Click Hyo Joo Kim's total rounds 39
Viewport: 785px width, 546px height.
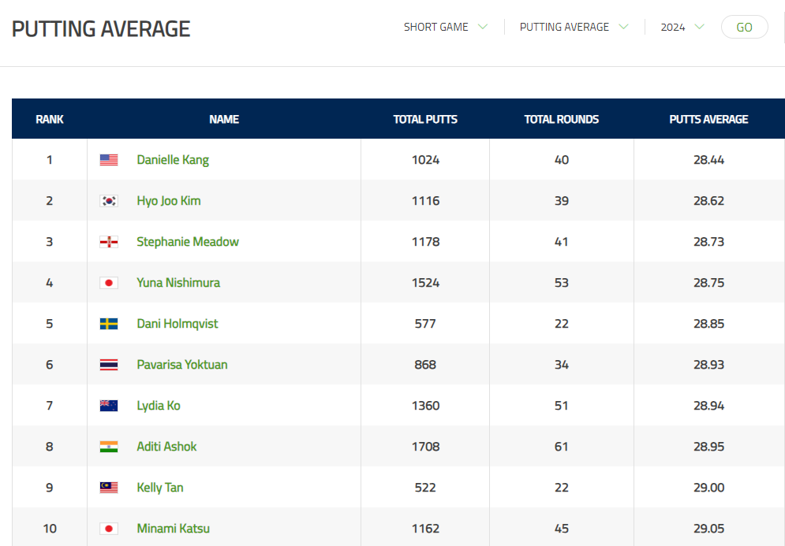click(x=561, y=201)
